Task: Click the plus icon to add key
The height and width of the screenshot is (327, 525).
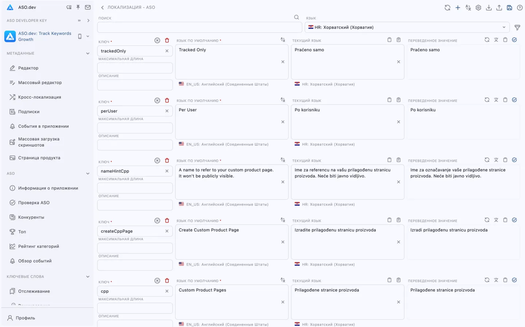Action: click(458, 8)
